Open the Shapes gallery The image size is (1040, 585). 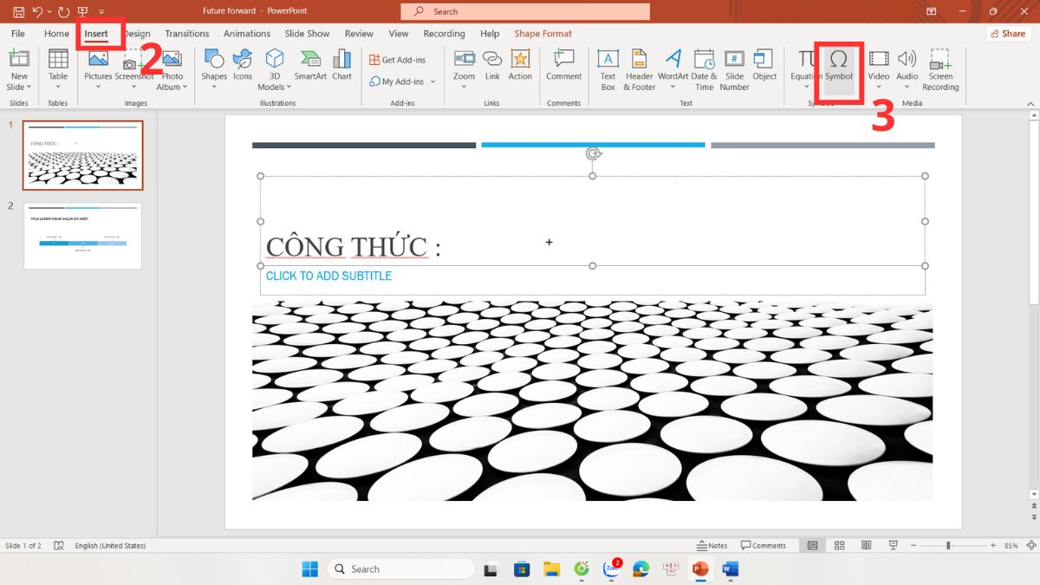214,69
